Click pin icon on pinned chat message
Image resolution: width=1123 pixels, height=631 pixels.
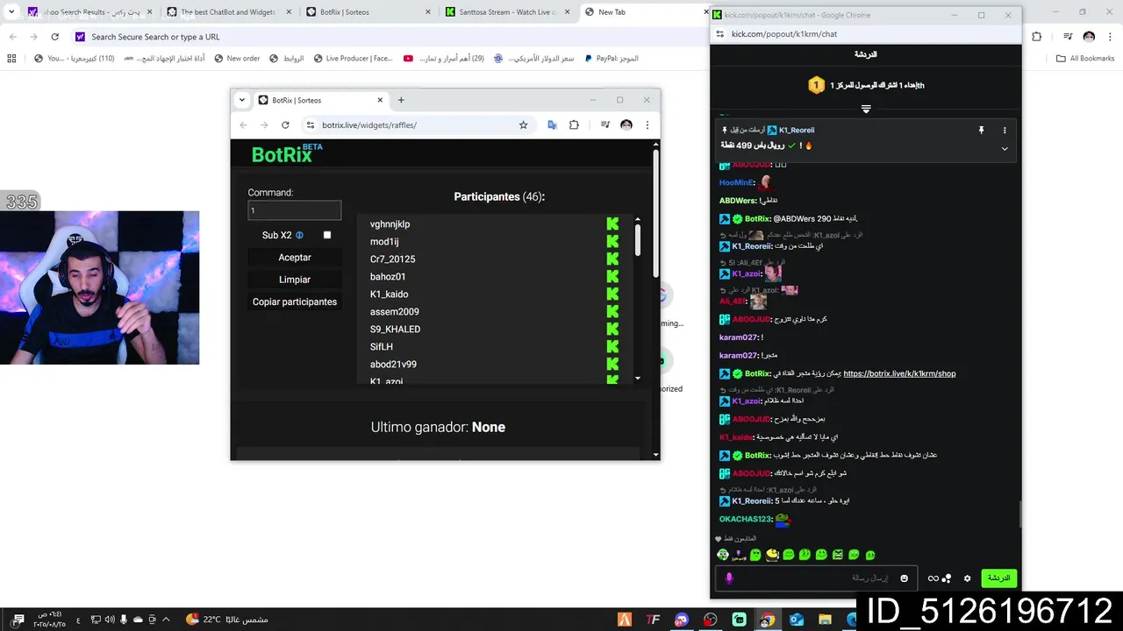(x=981, y=130)
